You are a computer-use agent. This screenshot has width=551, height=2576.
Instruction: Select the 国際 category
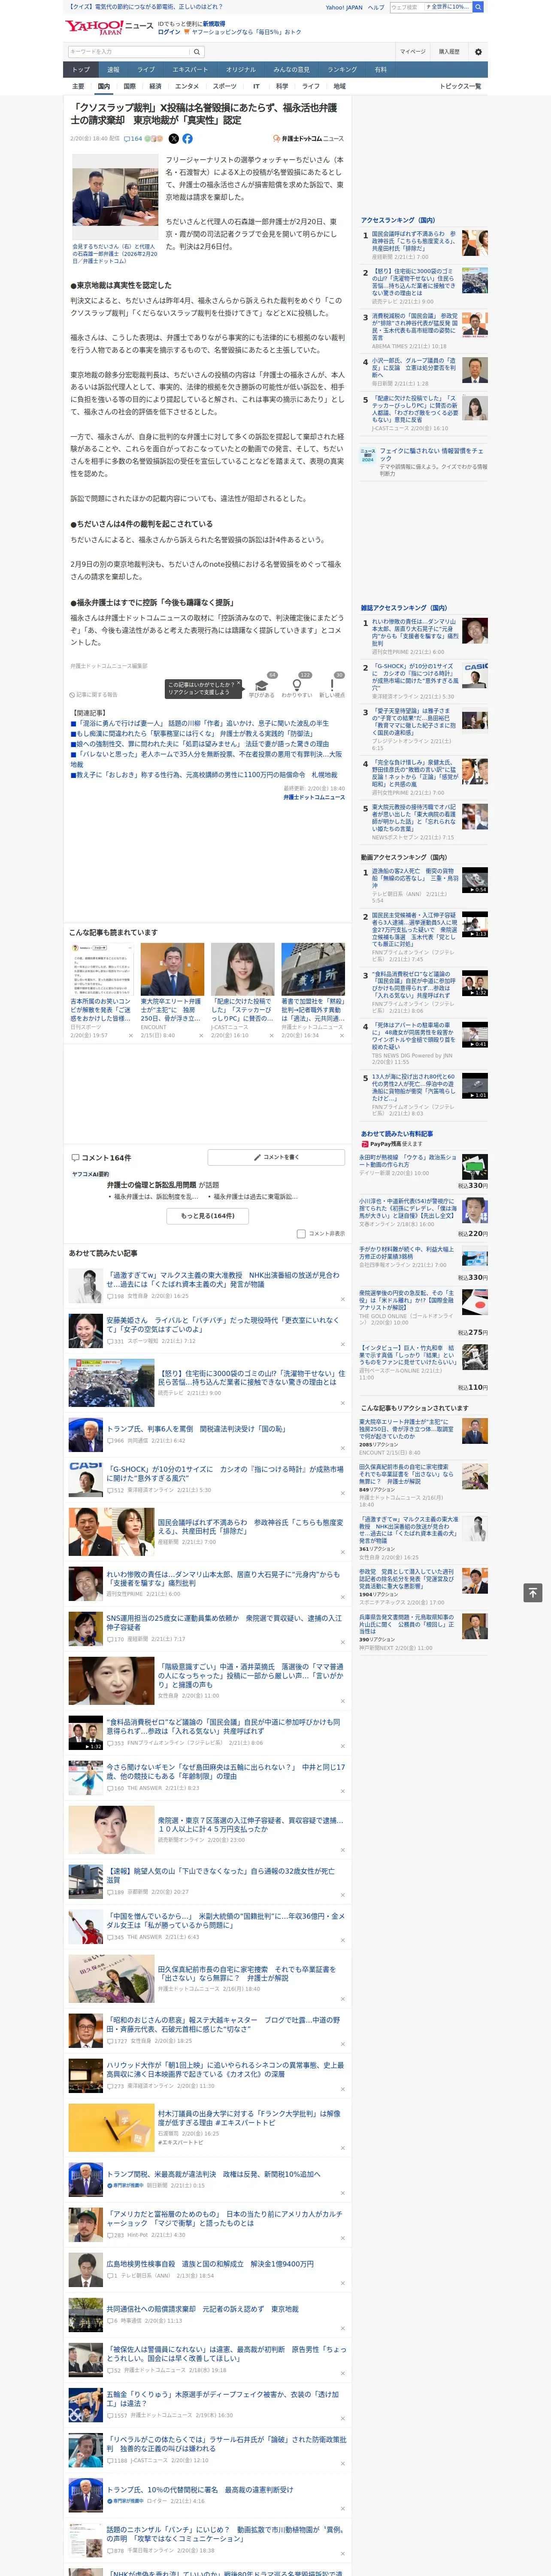tap(129, 86)
